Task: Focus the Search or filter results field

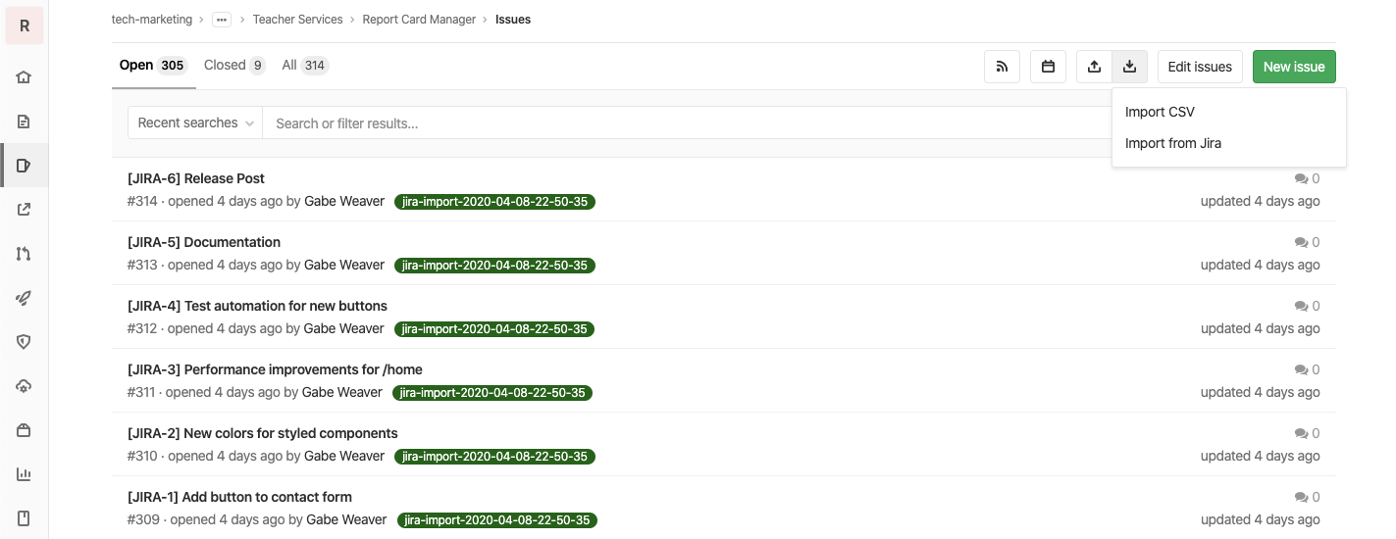Action: (x=687, y=123)
